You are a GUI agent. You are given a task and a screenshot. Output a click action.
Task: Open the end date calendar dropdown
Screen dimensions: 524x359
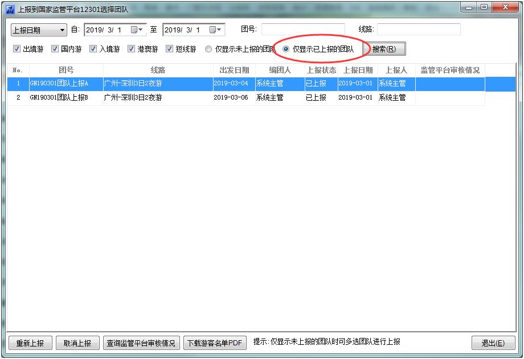(x=215, y=30)
